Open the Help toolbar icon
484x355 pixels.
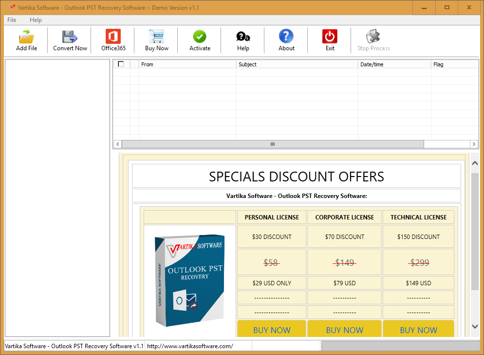243,37
